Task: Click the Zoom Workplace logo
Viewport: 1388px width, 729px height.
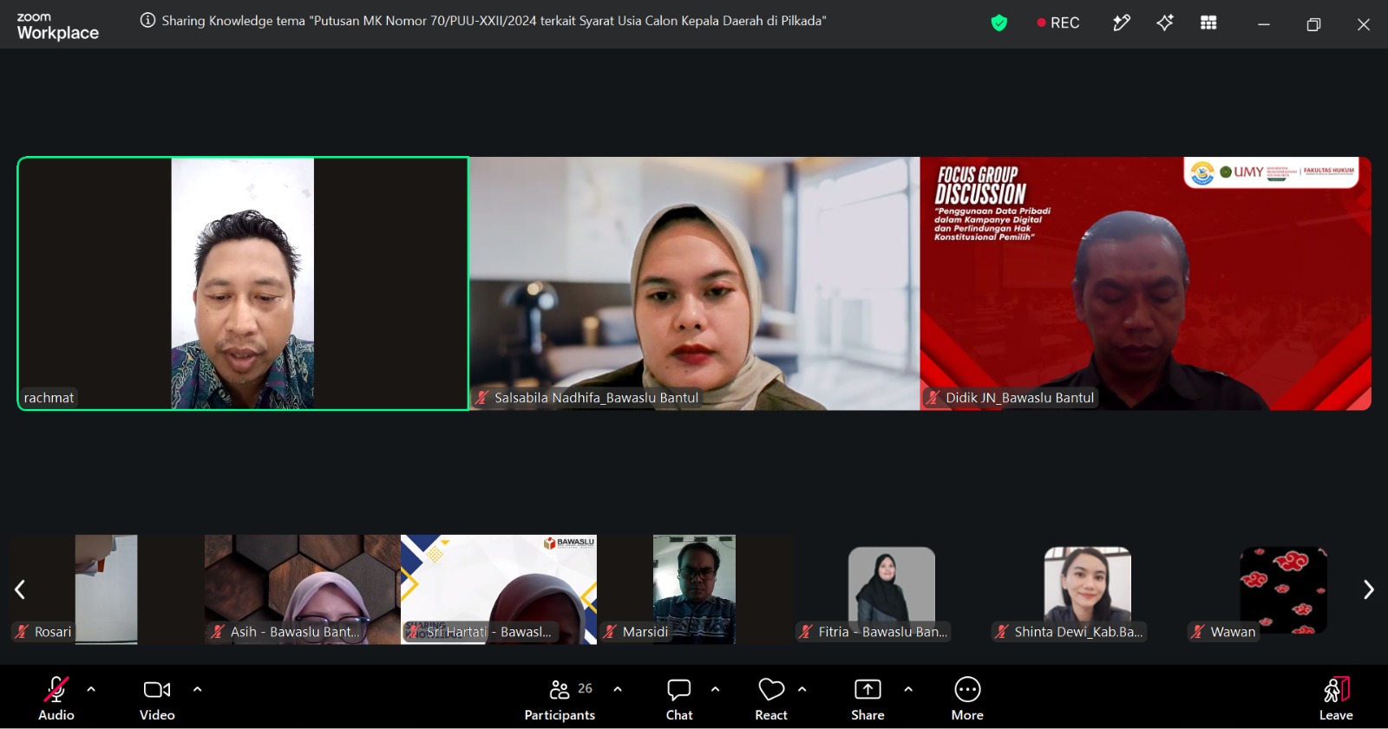Action: coord(57,27)
